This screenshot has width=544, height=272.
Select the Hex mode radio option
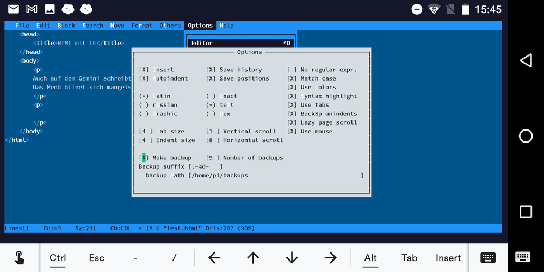pos(211,114)
